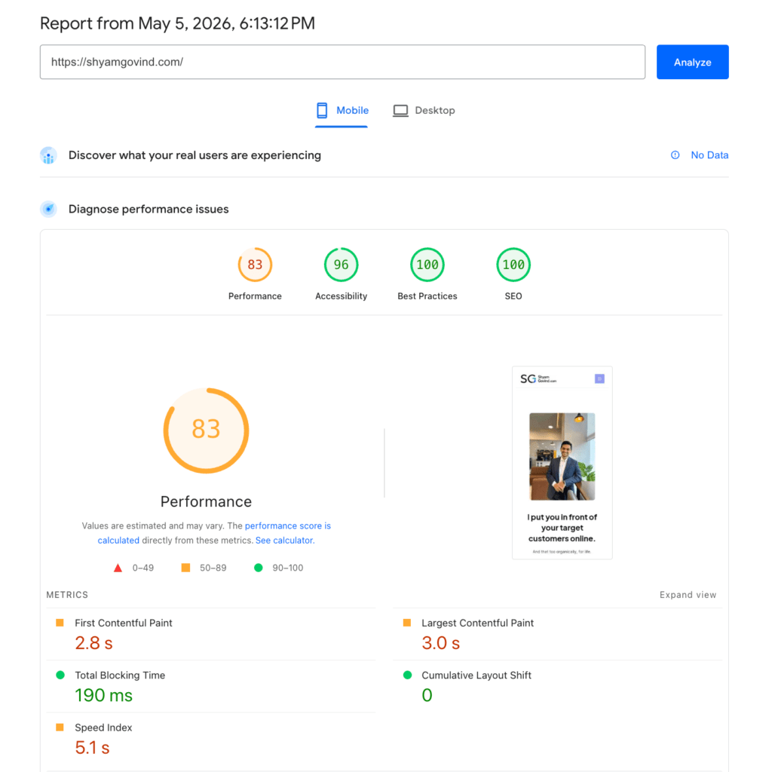Click the report date heading

point(177,23)
